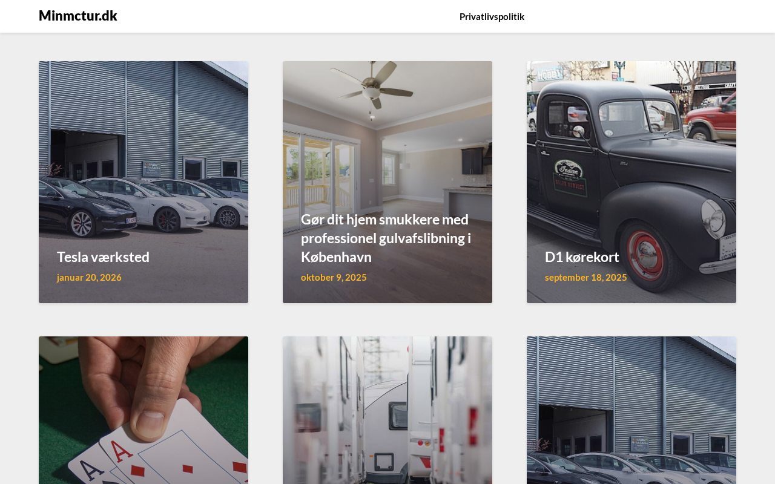
Task: Click the september 18, 2025 date
Action: (x=585, y=277)
